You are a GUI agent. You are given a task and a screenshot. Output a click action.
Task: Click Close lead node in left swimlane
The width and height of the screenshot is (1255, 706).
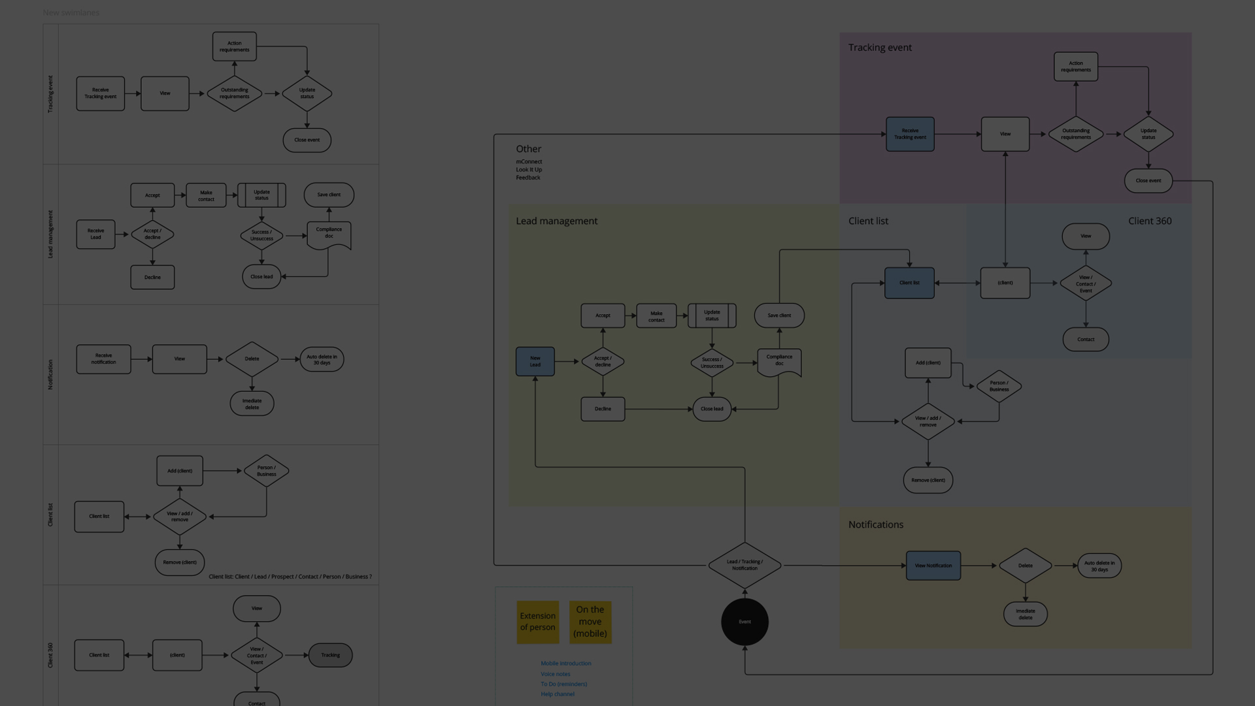(261, 277)
